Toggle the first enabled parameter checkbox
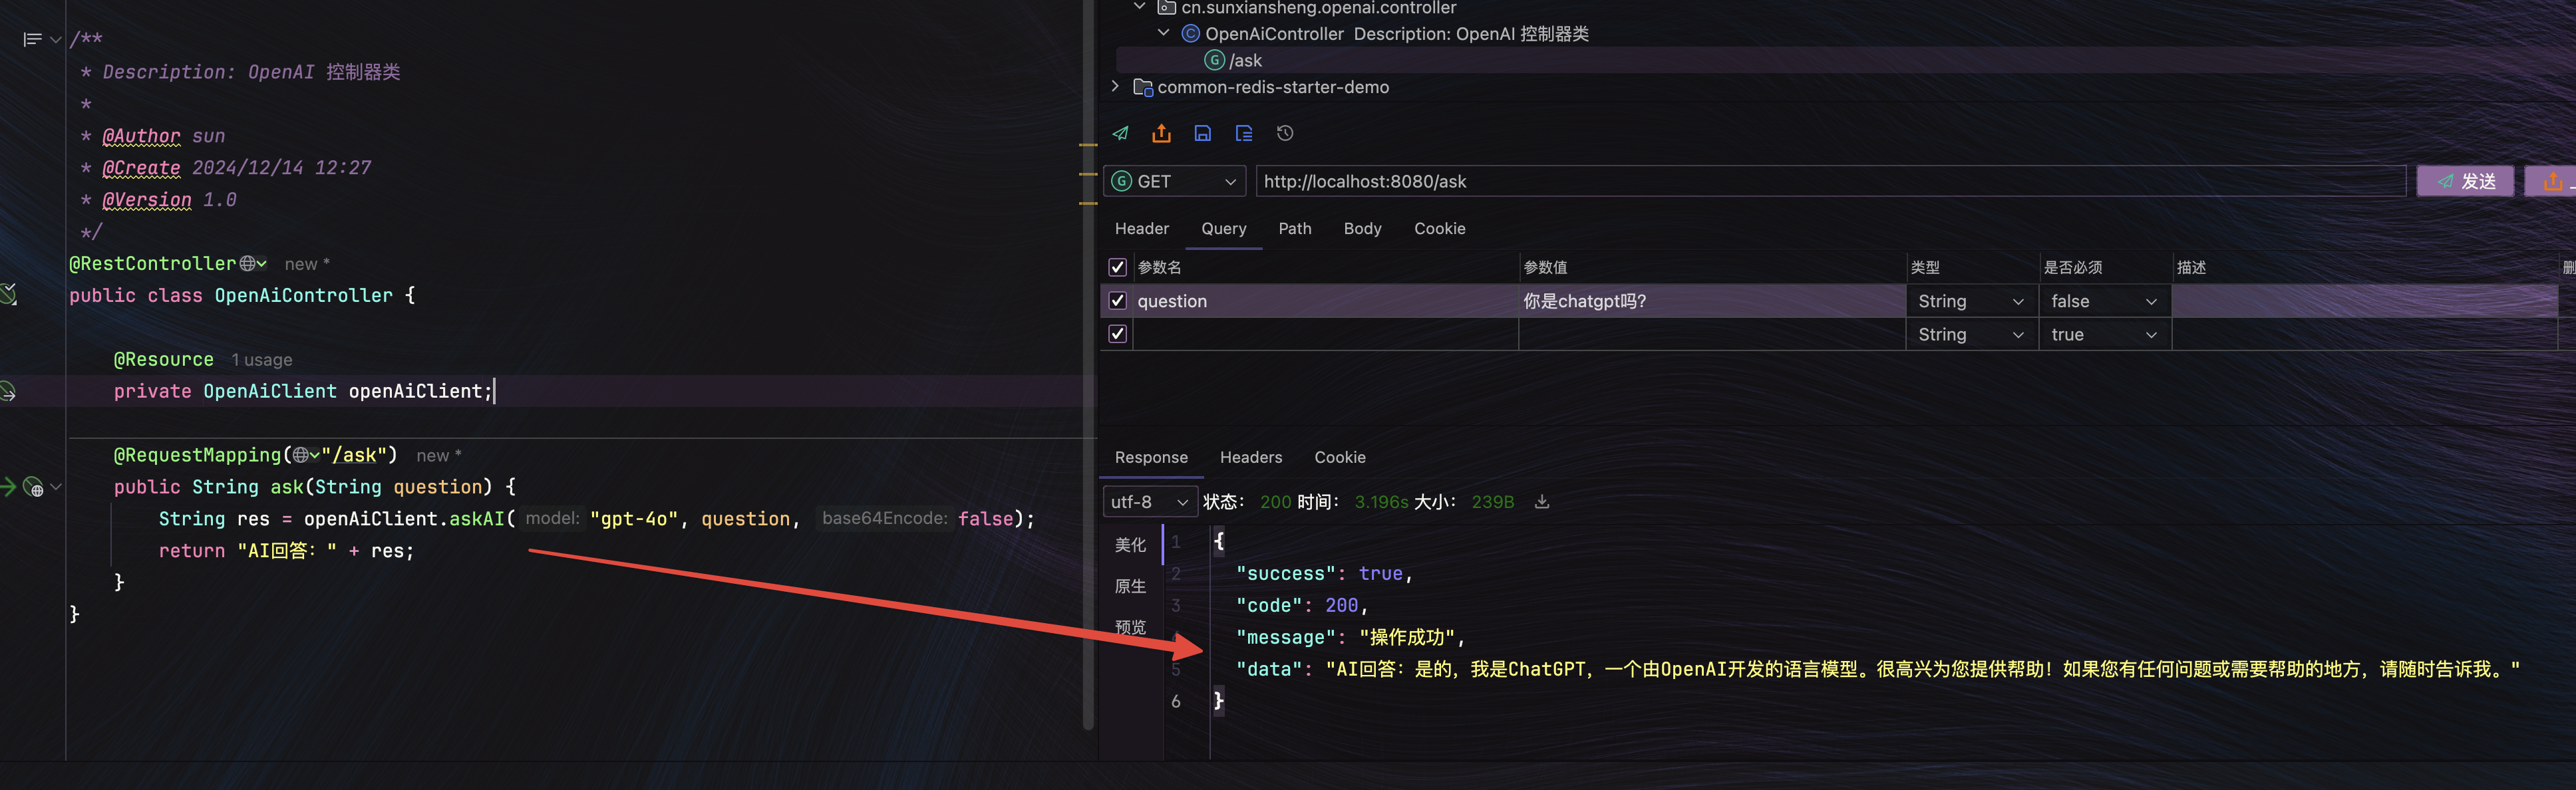2576x790 pixels. pyautogui.click(x=1119, y=301)
